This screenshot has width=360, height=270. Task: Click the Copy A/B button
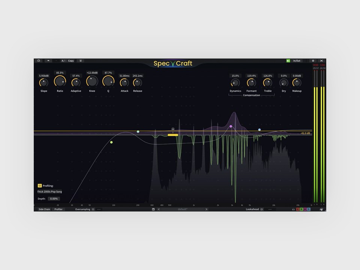[x=71, y=61]
